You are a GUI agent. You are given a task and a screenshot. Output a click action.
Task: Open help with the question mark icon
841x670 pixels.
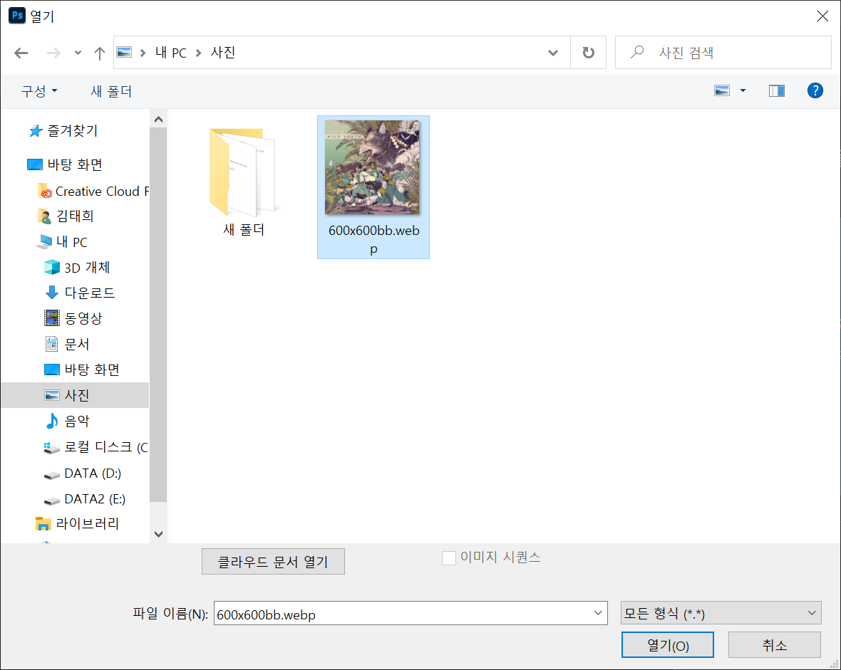(815, 90)
